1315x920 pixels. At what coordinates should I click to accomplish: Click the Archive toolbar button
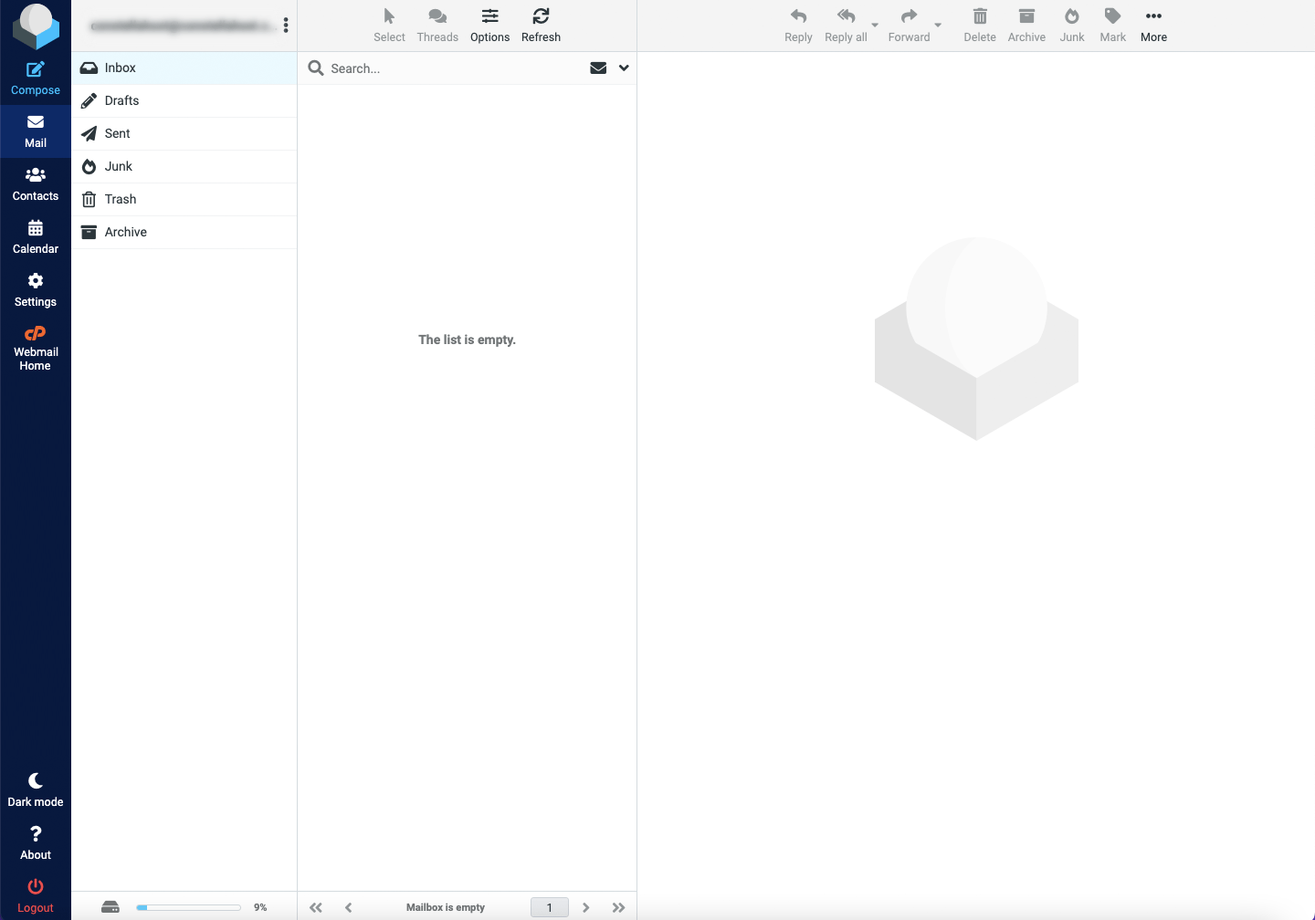[x=1026, y=26]
